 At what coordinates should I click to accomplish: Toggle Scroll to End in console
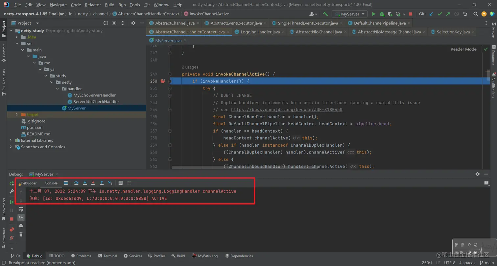click(x=21, y=217)
